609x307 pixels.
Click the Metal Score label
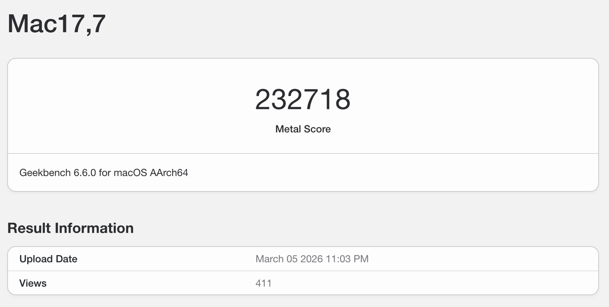click(x=303, y=129)
